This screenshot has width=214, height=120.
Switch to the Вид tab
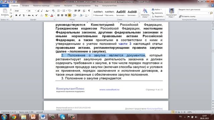pos(97,6)
